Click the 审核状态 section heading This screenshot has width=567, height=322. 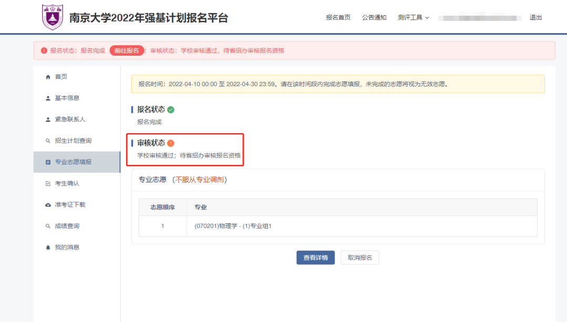[x=151, y=143]
